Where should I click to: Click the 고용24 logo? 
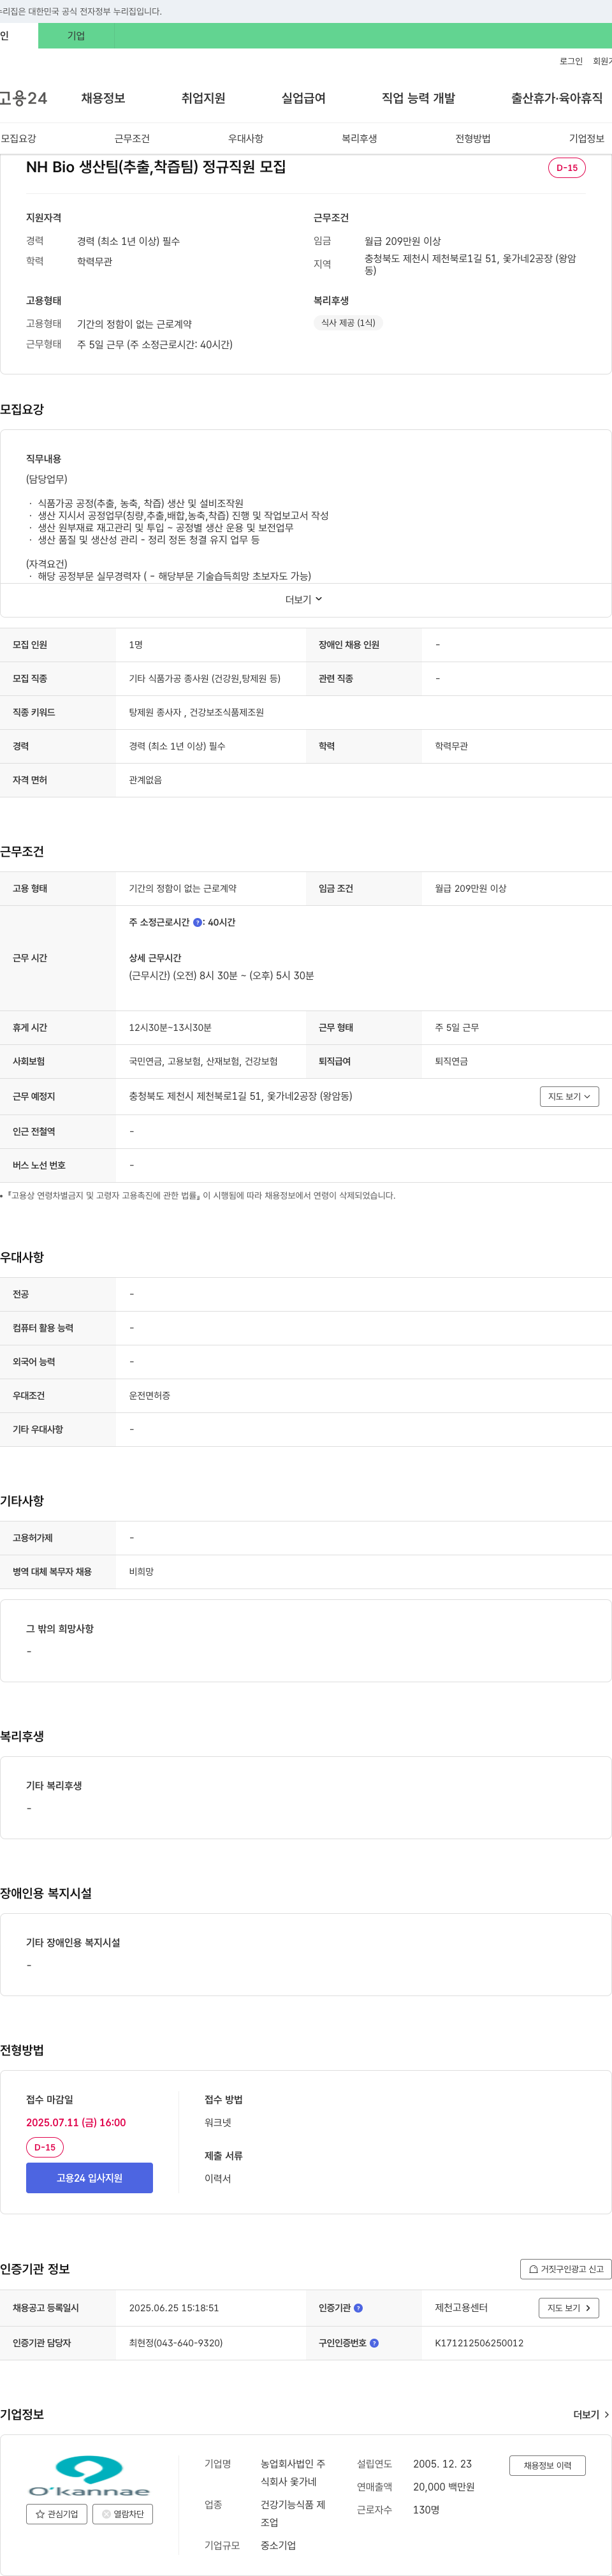click(23, 98)
